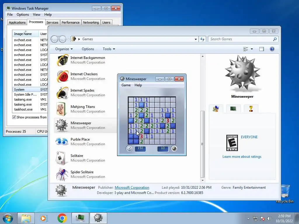Click the volume speaker tray icon

pos(270,218)
